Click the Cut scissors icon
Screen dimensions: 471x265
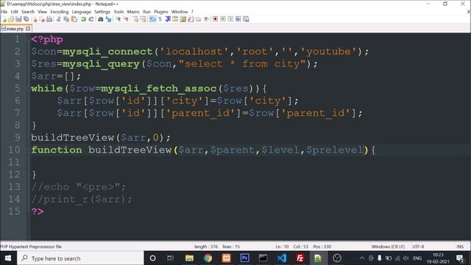click(59, 19)
